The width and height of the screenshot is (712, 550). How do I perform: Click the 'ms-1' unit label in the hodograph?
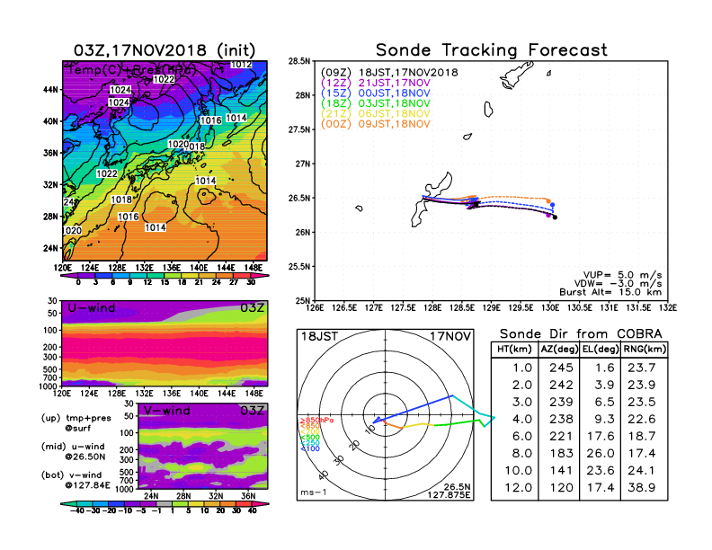tap(314, 492)
